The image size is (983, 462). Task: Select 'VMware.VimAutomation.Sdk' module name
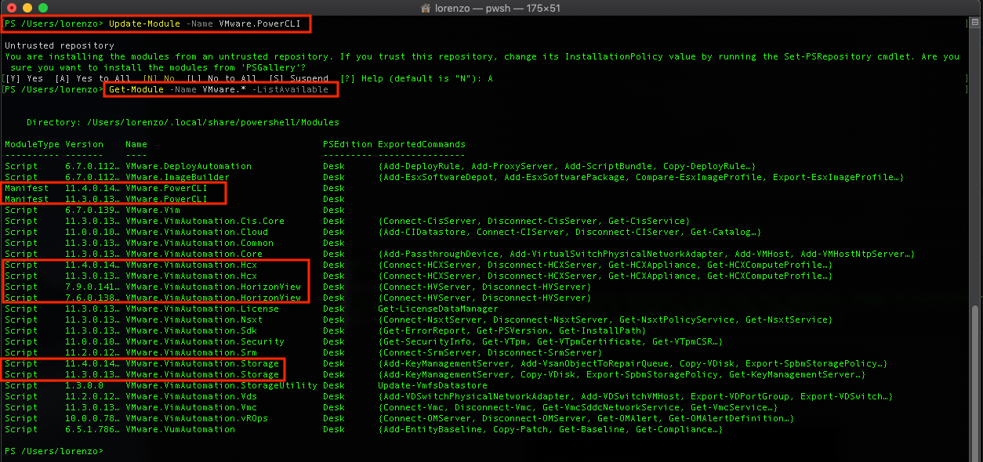pos(191,330)
